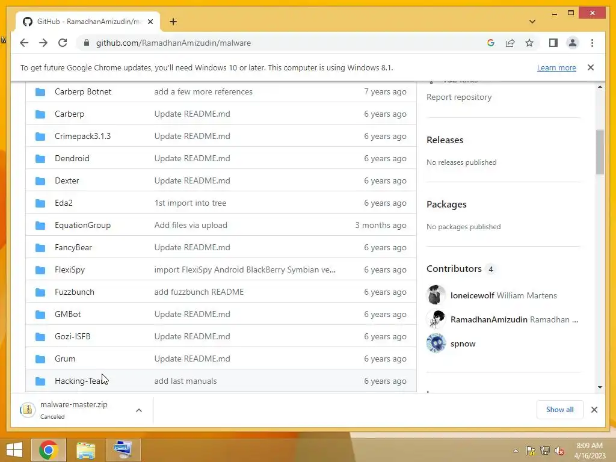The image size is (616, 462).
Task: Open commit 'add fuzzbunch README'
Action: 199,292
